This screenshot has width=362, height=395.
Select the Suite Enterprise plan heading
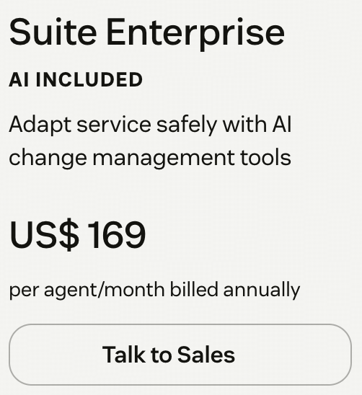point(147,34)
